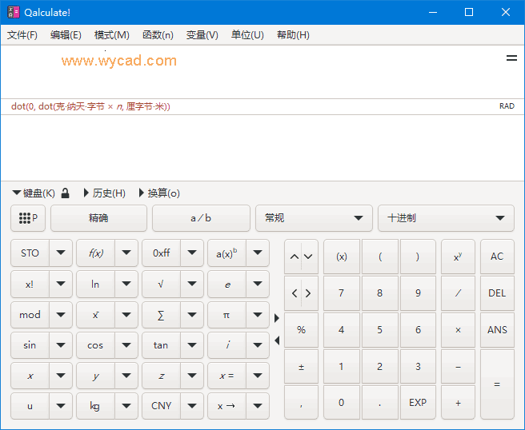Viewport: 525px width, 430px height.
Task: Open the dropdown arrow beside 0xff
Action: [x=192, y=253]
